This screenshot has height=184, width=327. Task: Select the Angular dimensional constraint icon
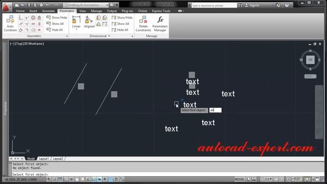[x=99, y=24]
